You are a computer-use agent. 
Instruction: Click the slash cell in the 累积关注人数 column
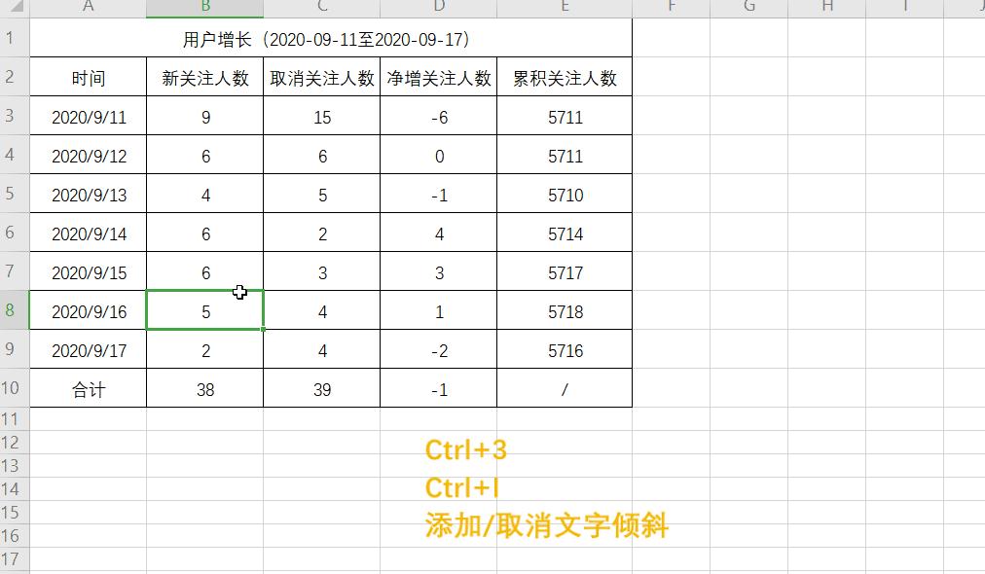(x=565, y=389)
